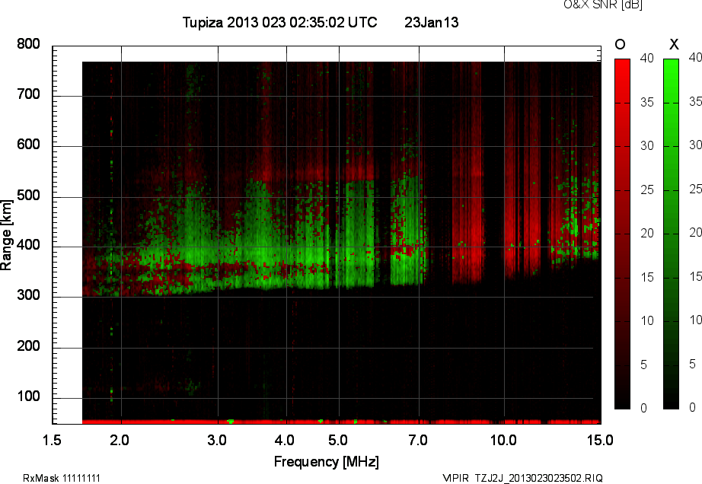
Task: Click the green X-mode SNR colorbar
Action: (671, 233)
